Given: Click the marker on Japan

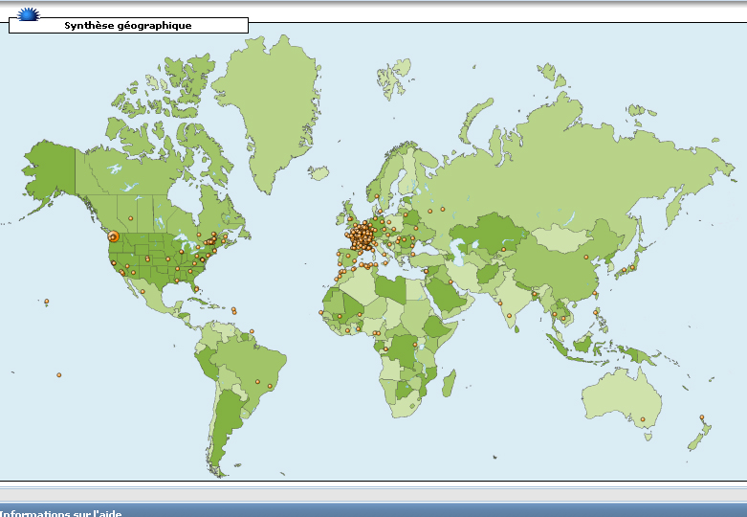Looking at the screenshot, I should [631, 267].
